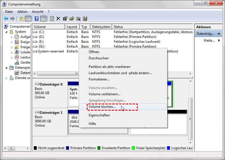Click the drive icon of volume (E:)
This screenshot has width=225, height=160.
[x=35, y=42]
